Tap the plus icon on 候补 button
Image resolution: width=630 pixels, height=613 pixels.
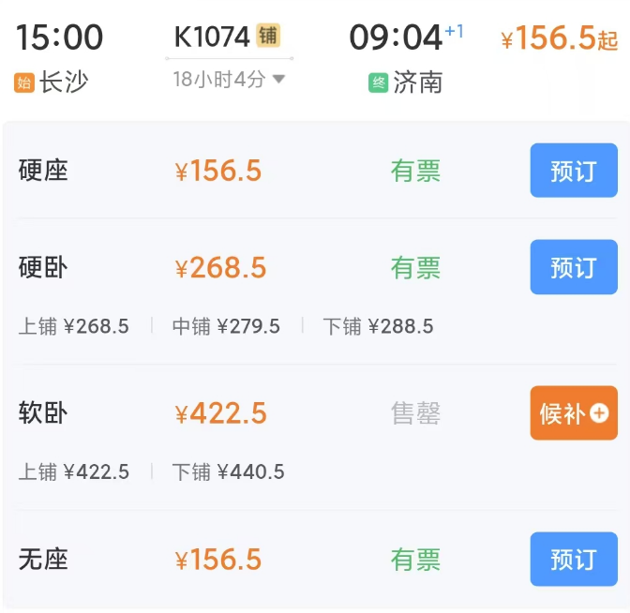coord(600,413)
